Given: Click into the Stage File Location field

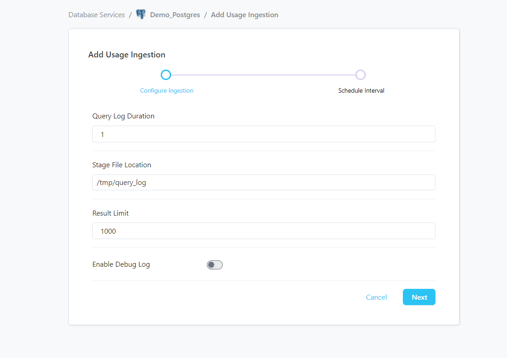Looking at the screenshot, I should [x=263, y=183].
